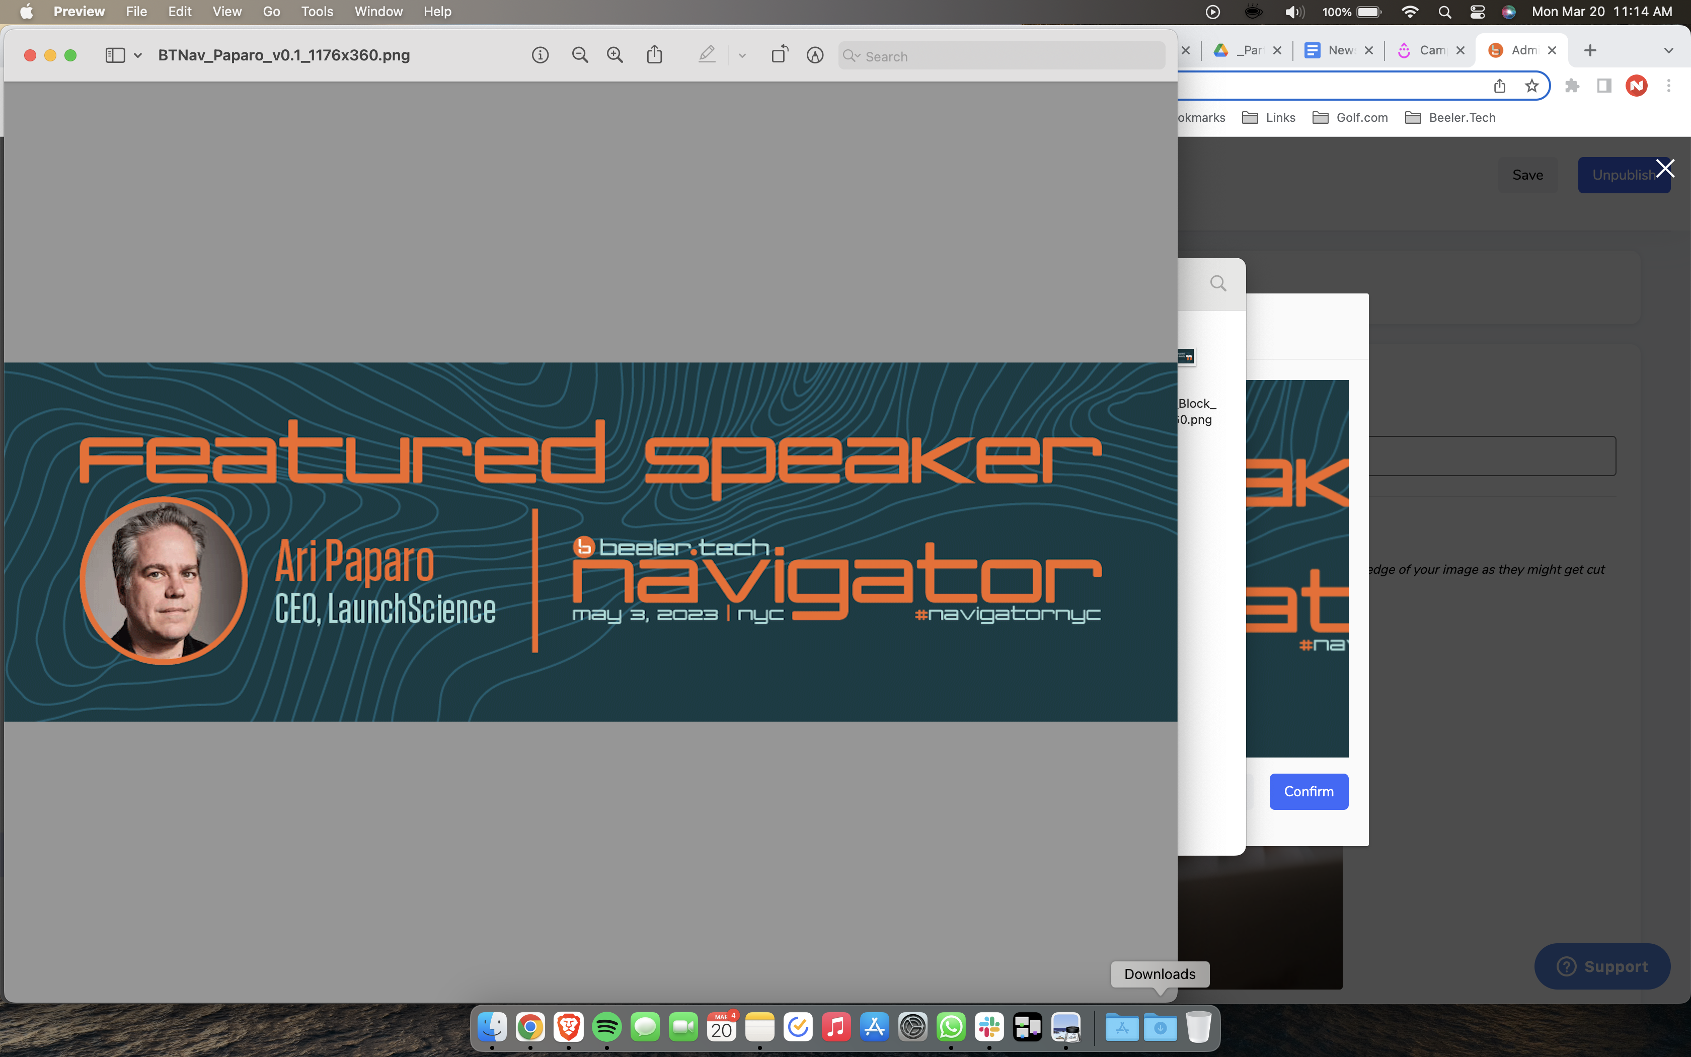
Task: Click the volume icon in menu bar
Action: click(1294, 12)
